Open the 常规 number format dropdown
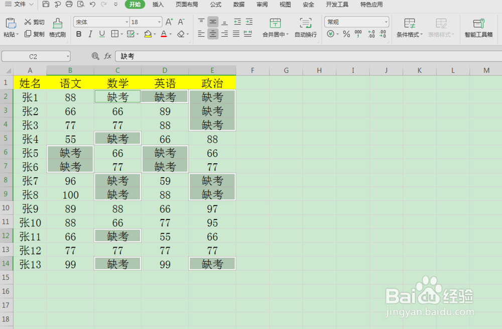 (x=356, y=22)
